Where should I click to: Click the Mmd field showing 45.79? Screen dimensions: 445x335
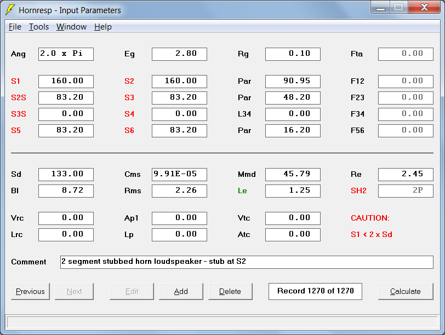pyautogui.click(x=293, y=175)
